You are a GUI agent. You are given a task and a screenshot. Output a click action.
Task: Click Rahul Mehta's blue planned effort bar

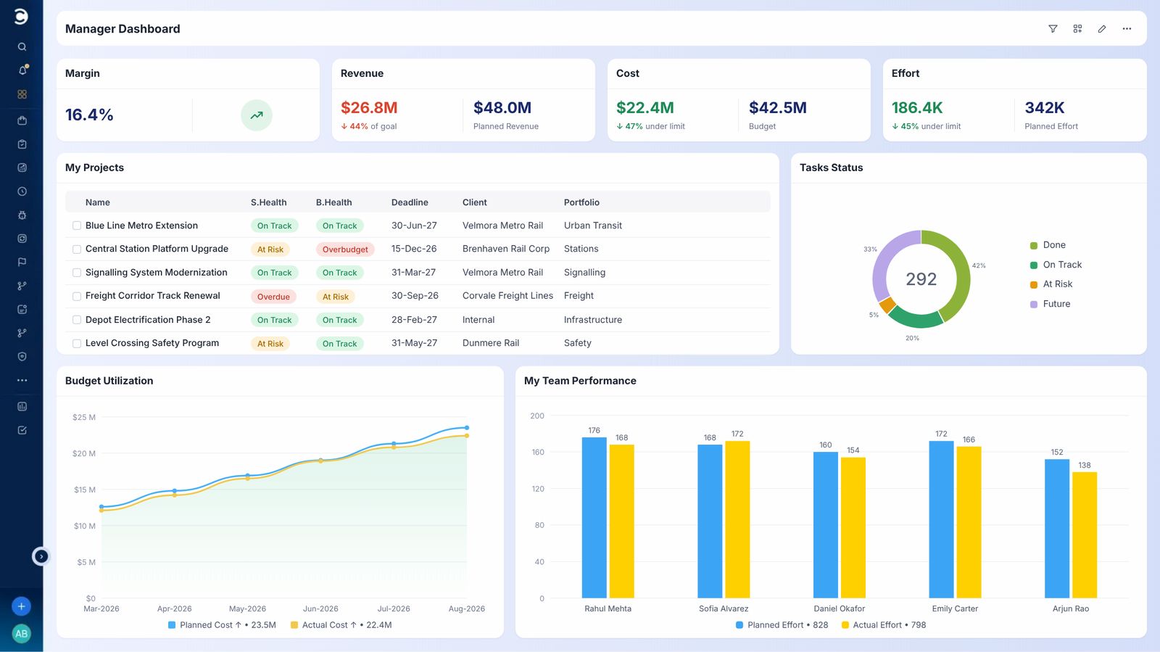pos(594,518)
